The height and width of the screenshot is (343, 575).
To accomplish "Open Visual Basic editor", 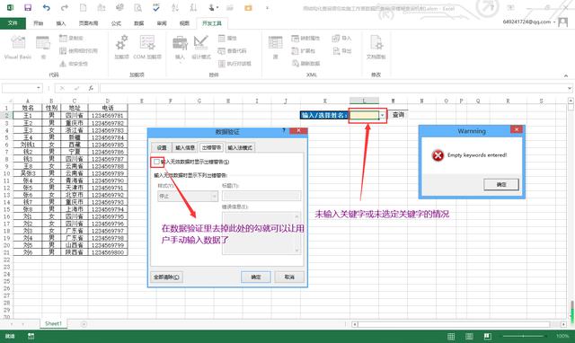I will click(x=18, y=48).
